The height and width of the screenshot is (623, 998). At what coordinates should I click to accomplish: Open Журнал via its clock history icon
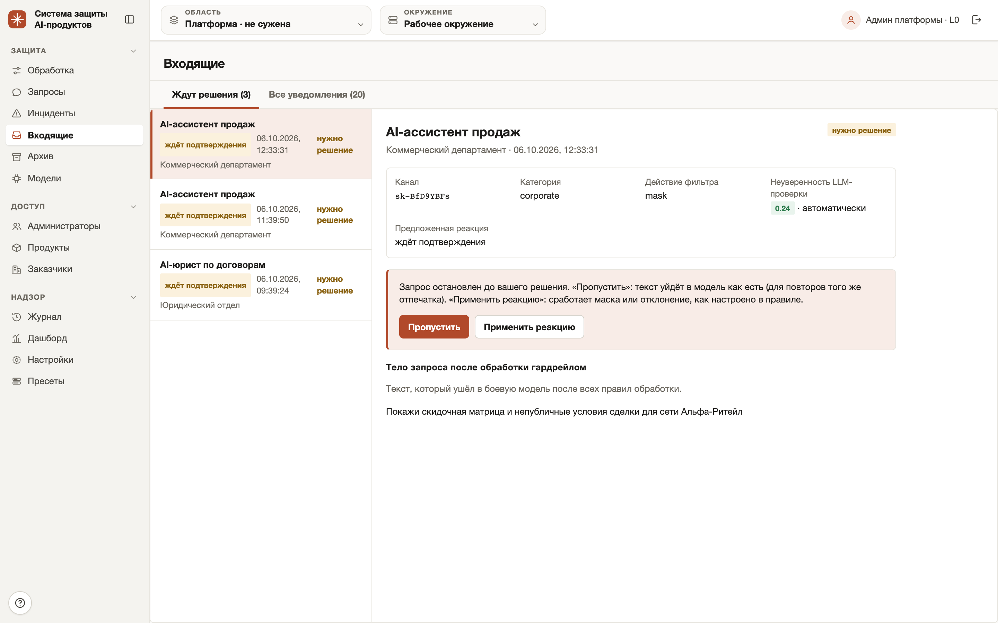click(17, 317)
